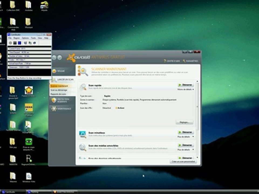The image size is (259, 194).
Task: Click scroll-down arrow of avast scan list
Action: [x=197, y=157]
